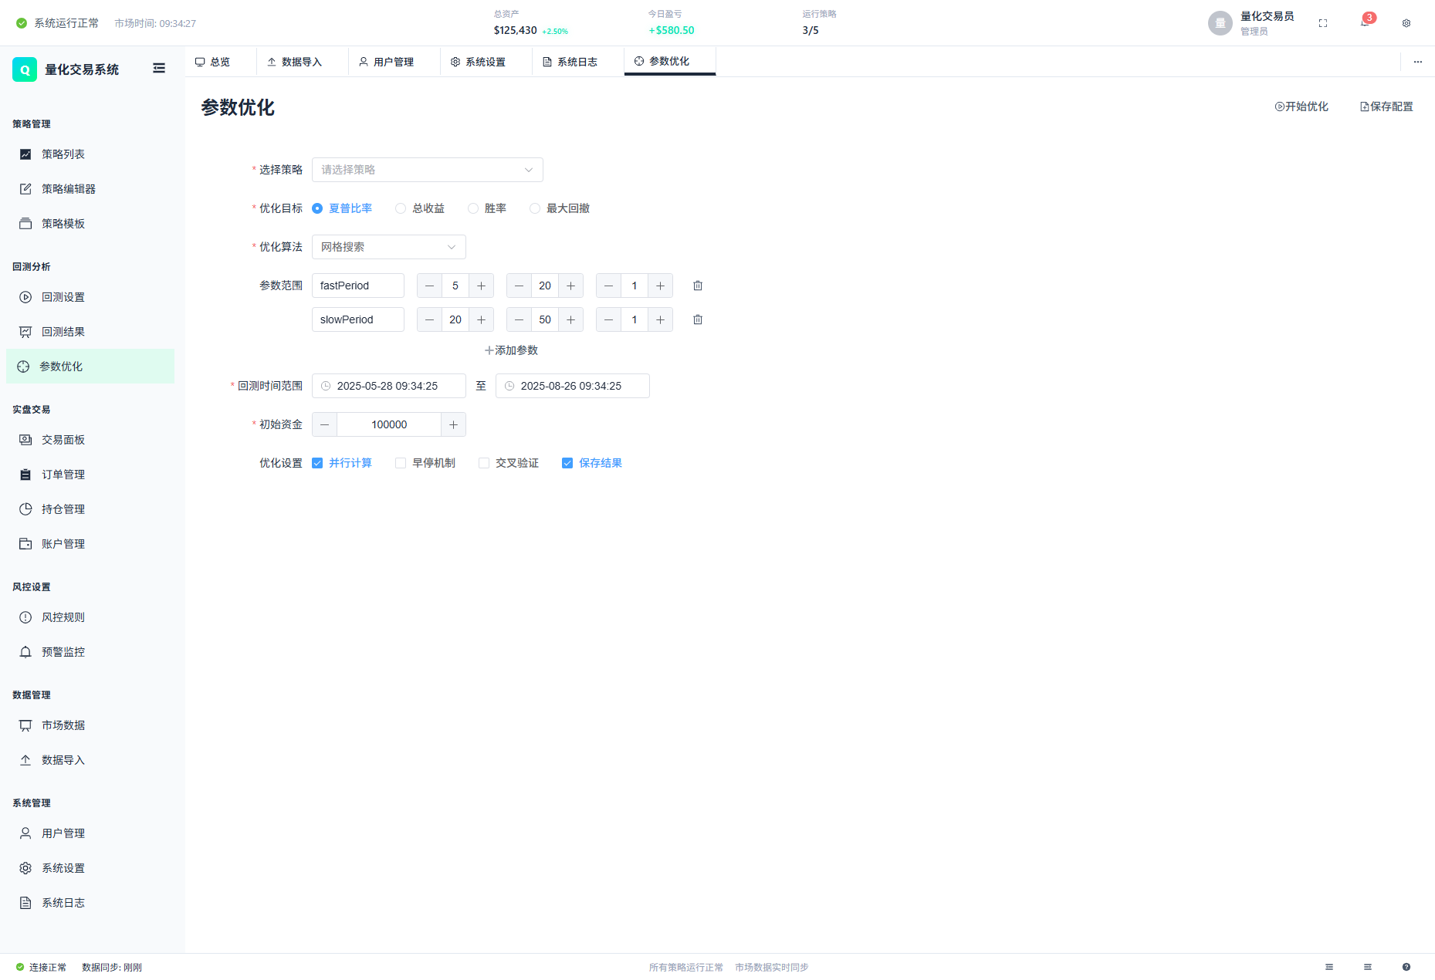Select 参数优化 in the sidebar
This screenshot has width=1435, height=980.
click(90, 367)
